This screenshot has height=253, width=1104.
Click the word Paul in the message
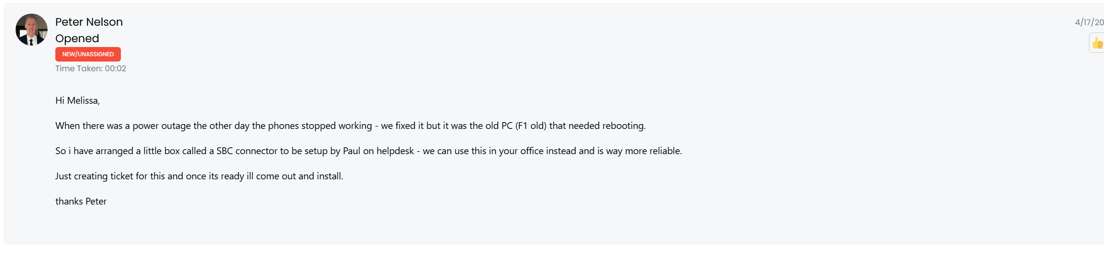click(x=351, y=151)
